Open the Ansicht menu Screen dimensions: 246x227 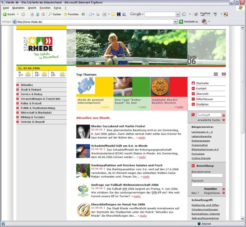[x=32, y=8]
